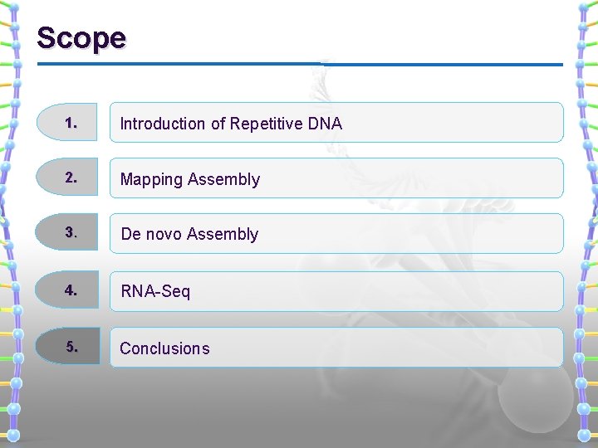The width and height of the screenshot is (598, 448).
Task: Select the Mapping Assembly item
Action: [x=190, y=179]
